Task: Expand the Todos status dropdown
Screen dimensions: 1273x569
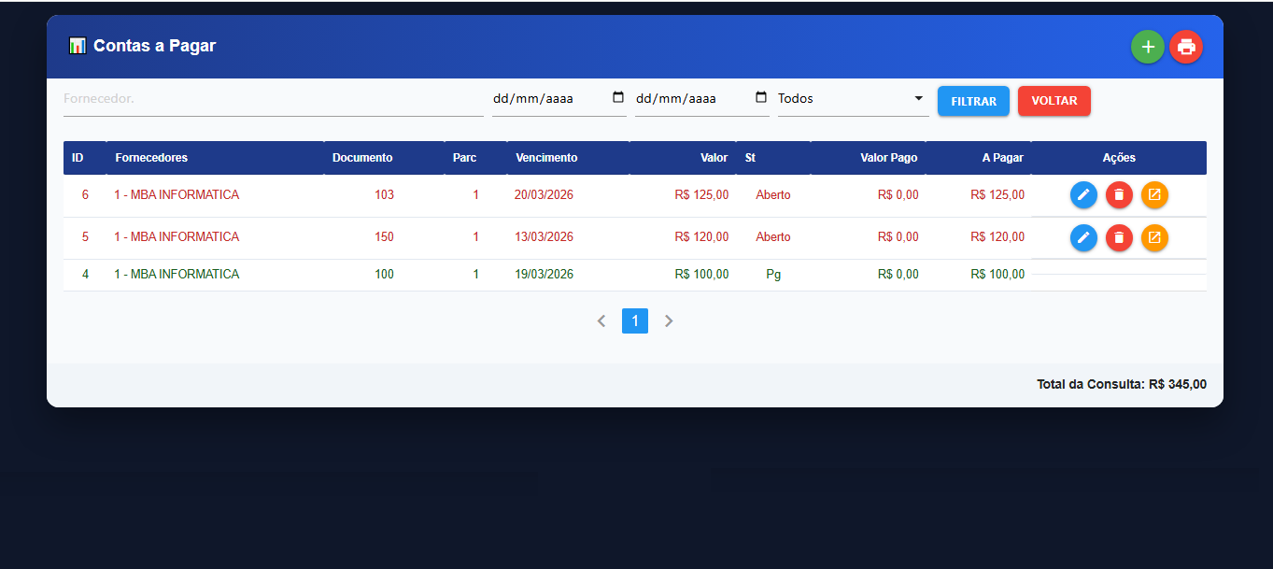Action: click(852, 99)
